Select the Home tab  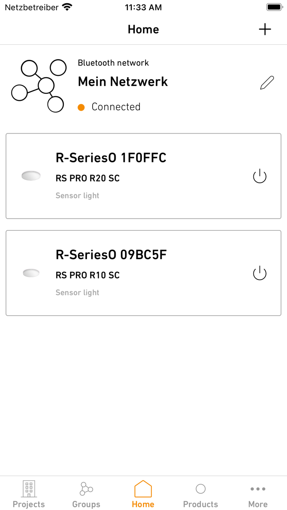(x=143, y=494)
